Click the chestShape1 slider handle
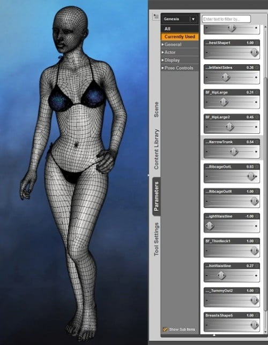This screenshot has width=268, height=345. point(255,52)
